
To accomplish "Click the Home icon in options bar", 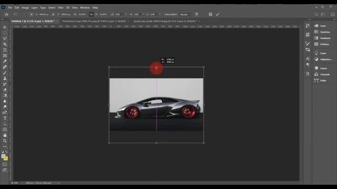I will pos(6,15).
